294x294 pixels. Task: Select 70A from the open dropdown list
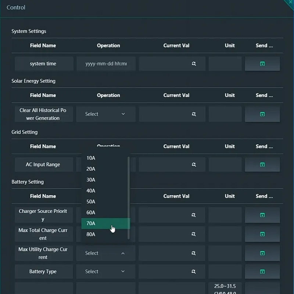click(x=106, y=223)
